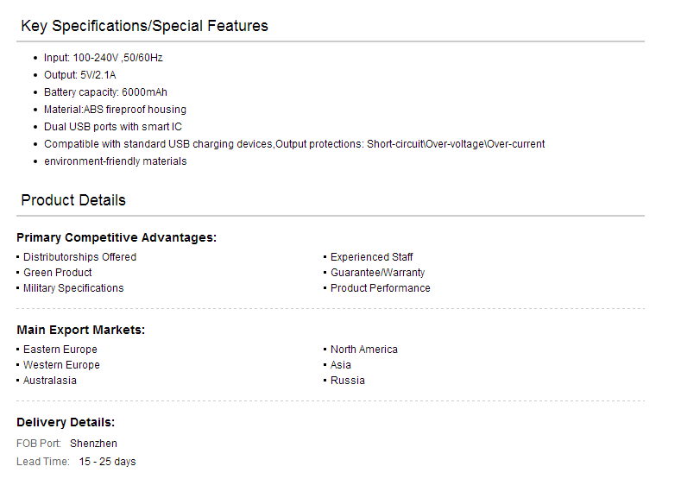Click the environment-friendly materials bullet
Image resolution: width=681 pixels, height=479 pixels.
pyautogui.click(x=116, y=161)
